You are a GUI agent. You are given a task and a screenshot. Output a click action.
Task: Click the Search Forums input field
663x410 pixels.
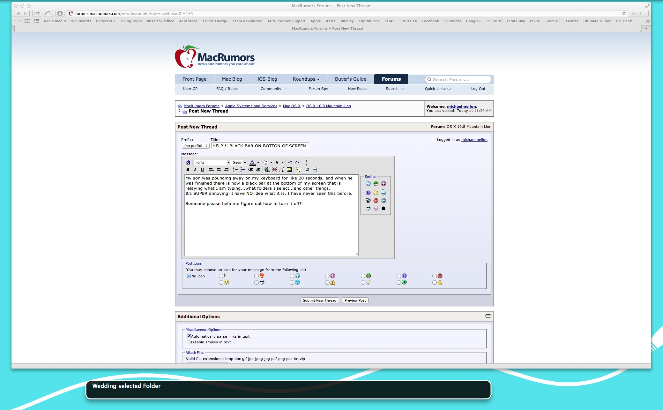[458, 79]
